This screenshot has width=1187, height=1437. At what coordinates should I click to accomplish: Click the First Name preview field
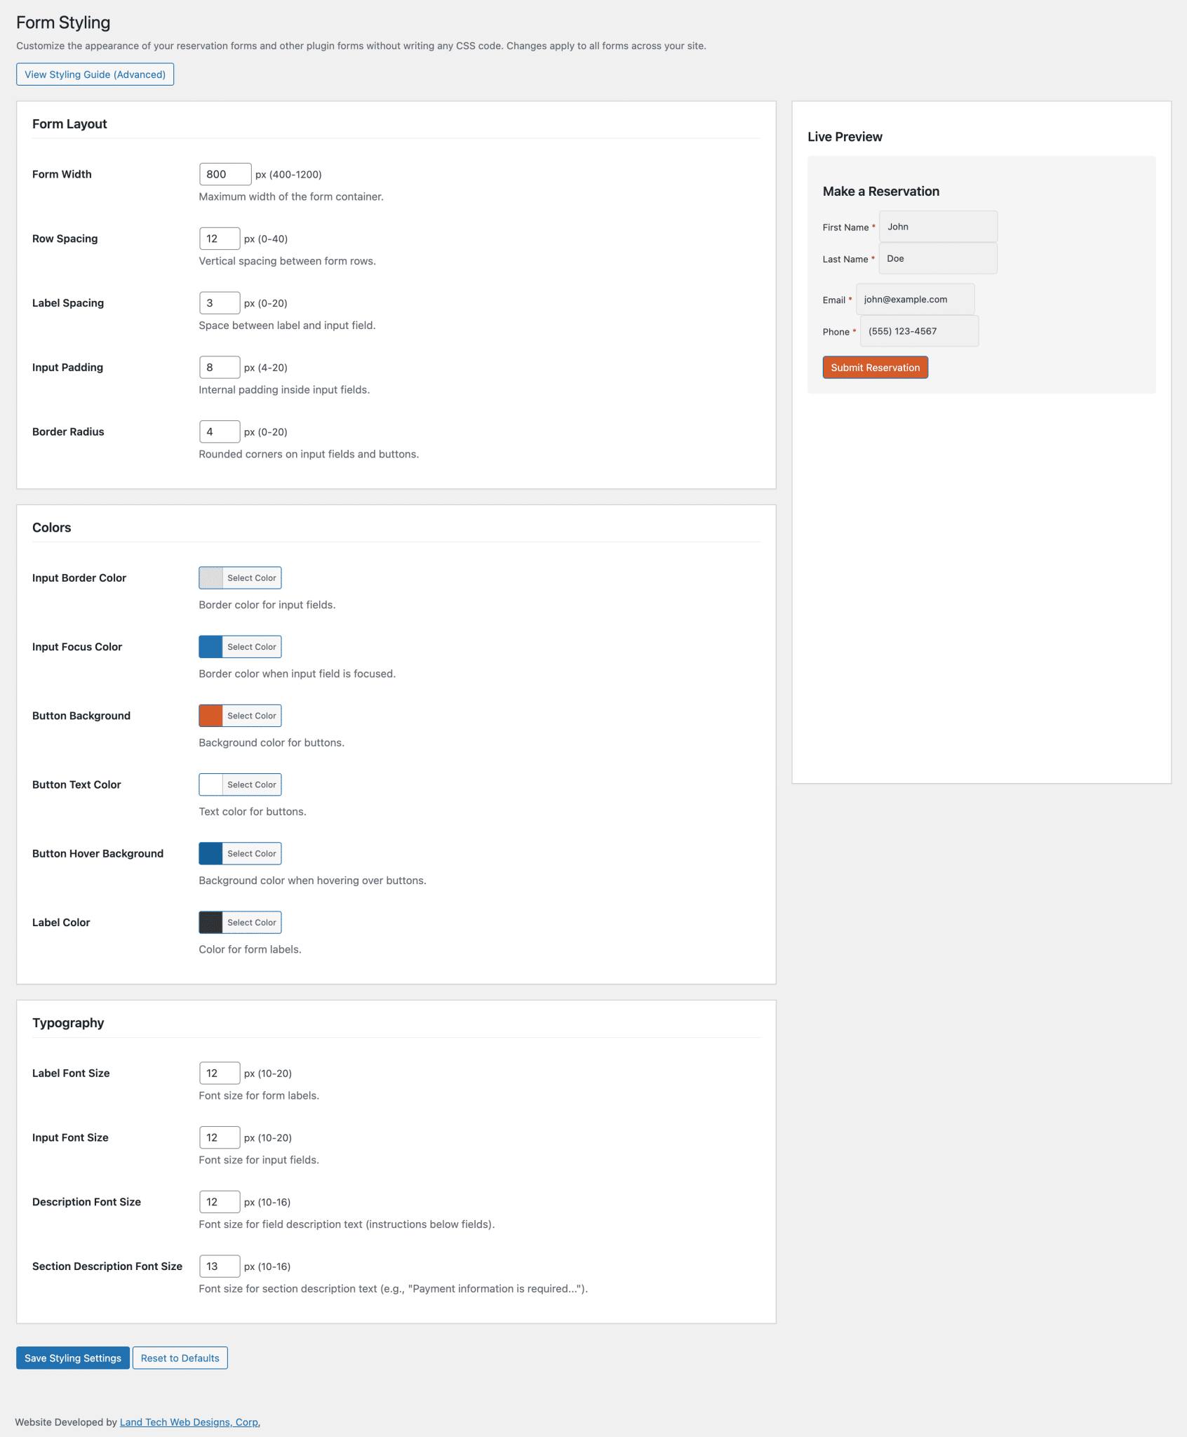click(937, 226)
